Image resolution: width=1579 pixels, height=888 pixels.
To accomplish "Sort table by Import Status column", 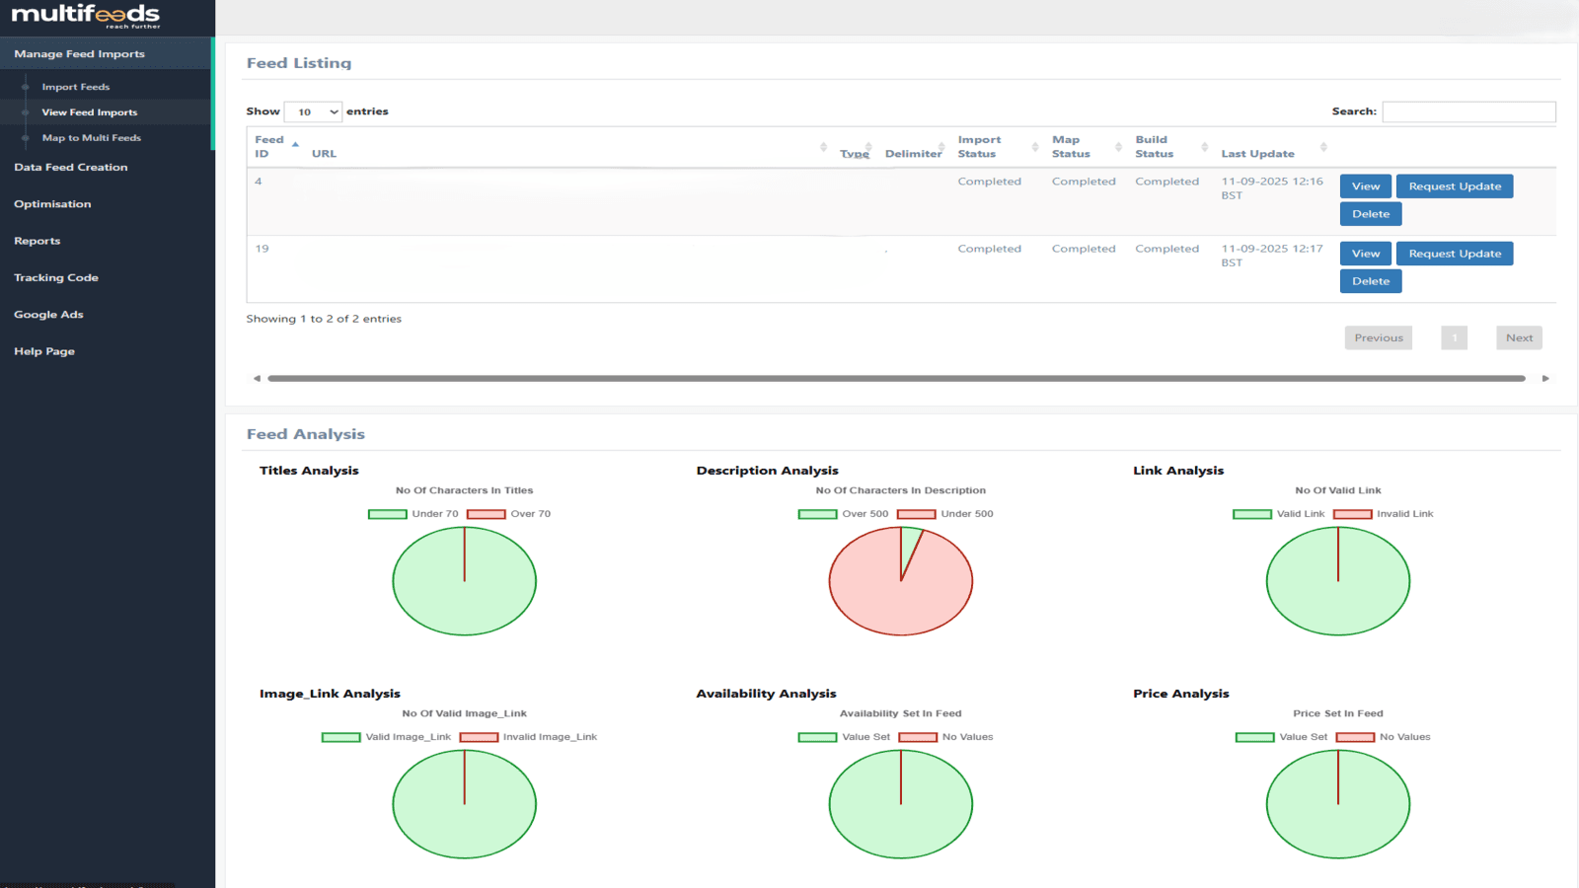I will [x=997, y=147].
